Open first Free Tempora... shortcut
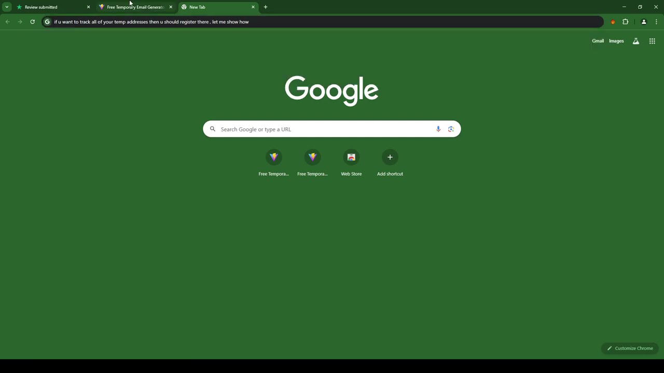 (x=274, y=163)
